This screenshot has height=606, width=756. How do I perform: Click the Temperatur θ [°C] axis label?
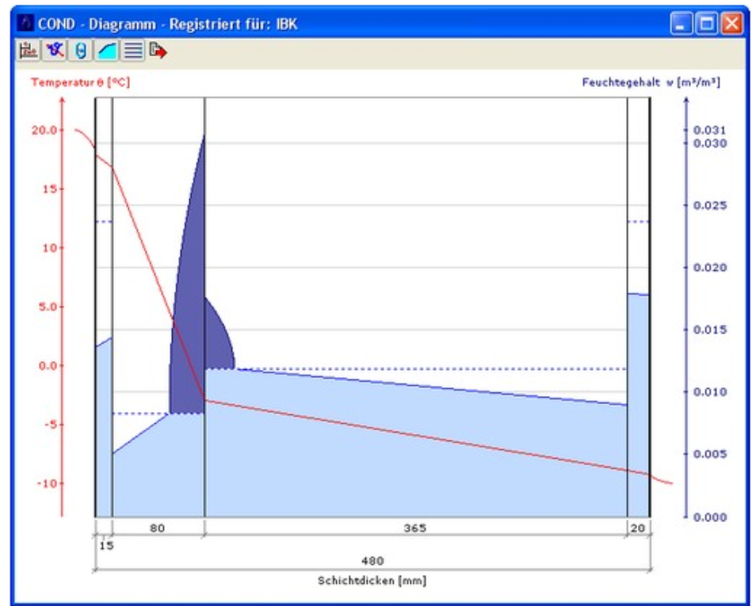(x=80, y=82)
